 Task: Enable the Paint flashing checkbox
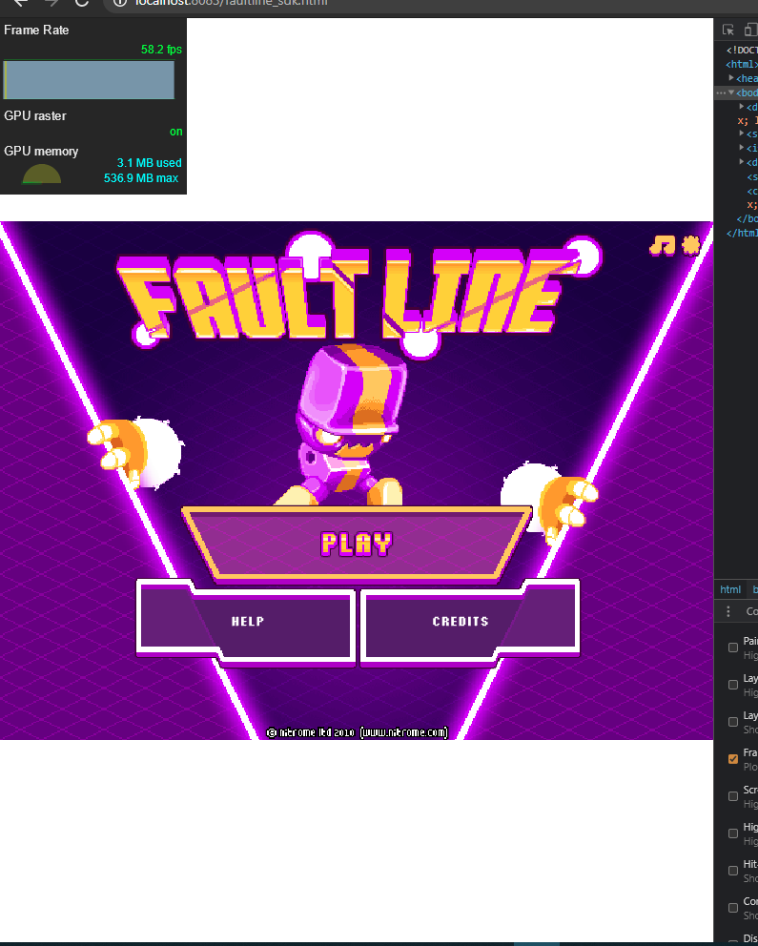coord(732,648)
